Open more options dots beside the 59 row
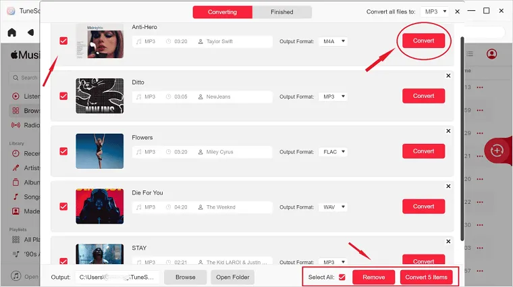This screenshot has height=287, width=513. click(480, 110)
